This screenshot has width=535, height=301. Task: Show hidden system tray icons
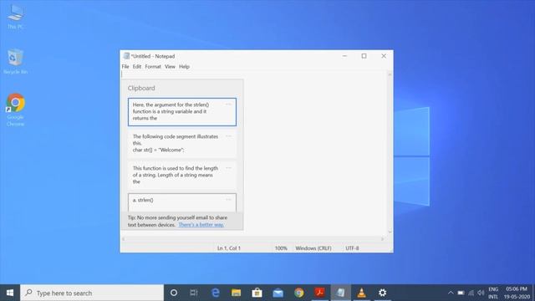click(451, 293)
